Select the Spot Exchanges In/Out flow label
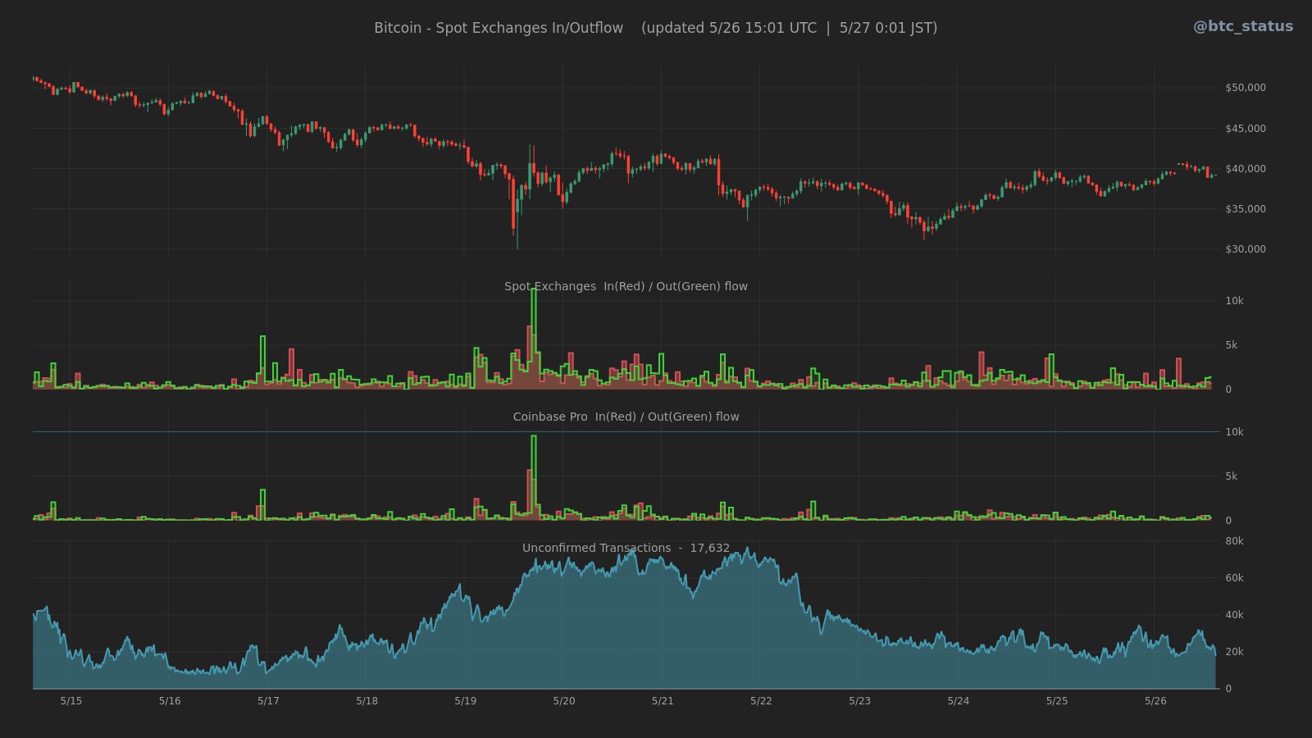Image resolution: width=1312 pixels, height=738 pixels. click(x=626, y=286)
